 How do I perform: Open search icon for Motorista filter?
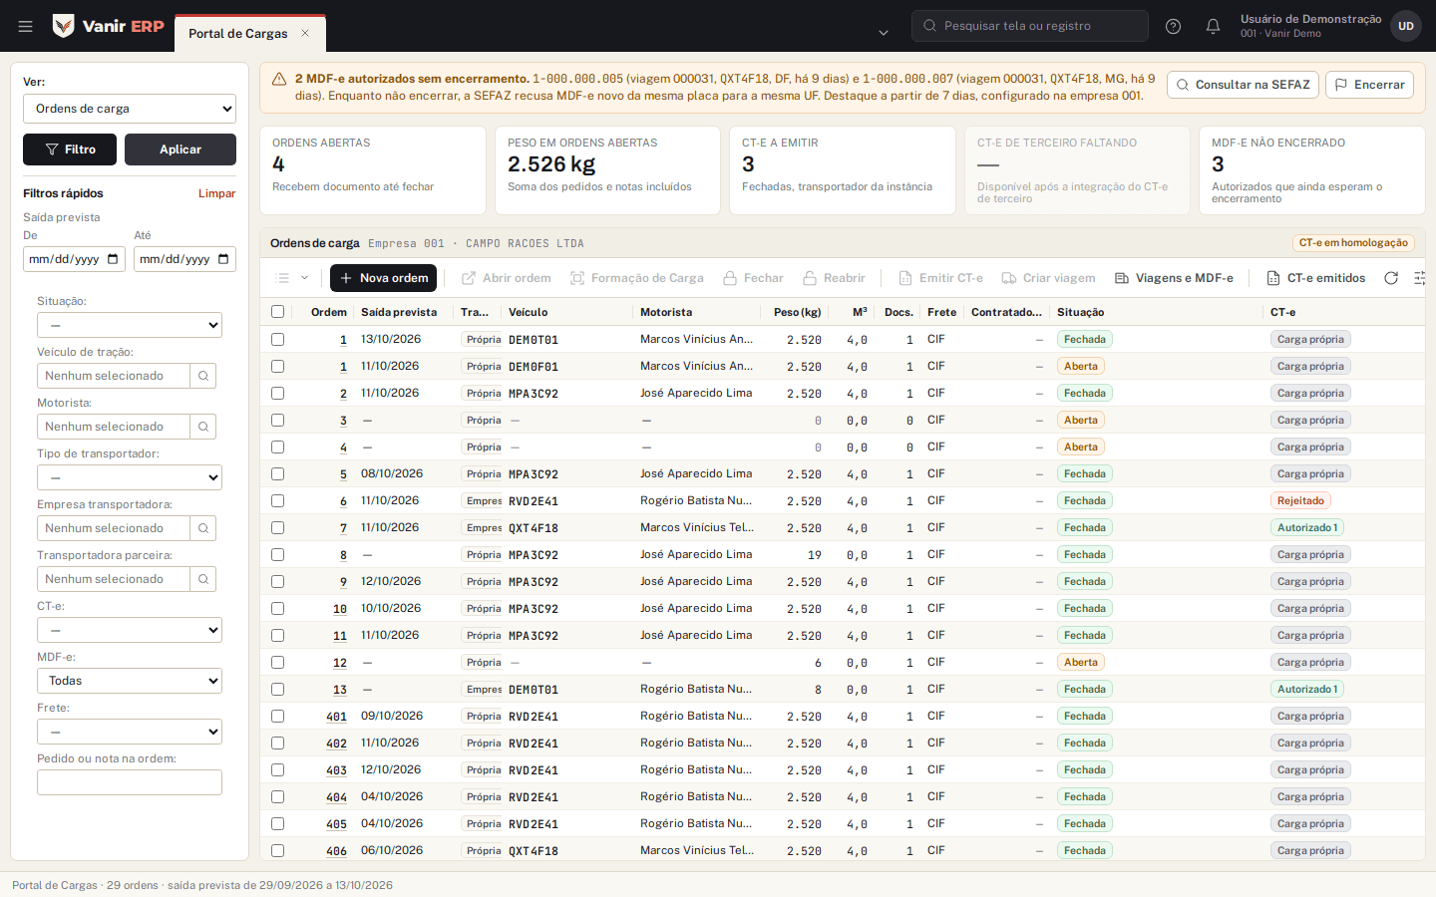(203, 427)
